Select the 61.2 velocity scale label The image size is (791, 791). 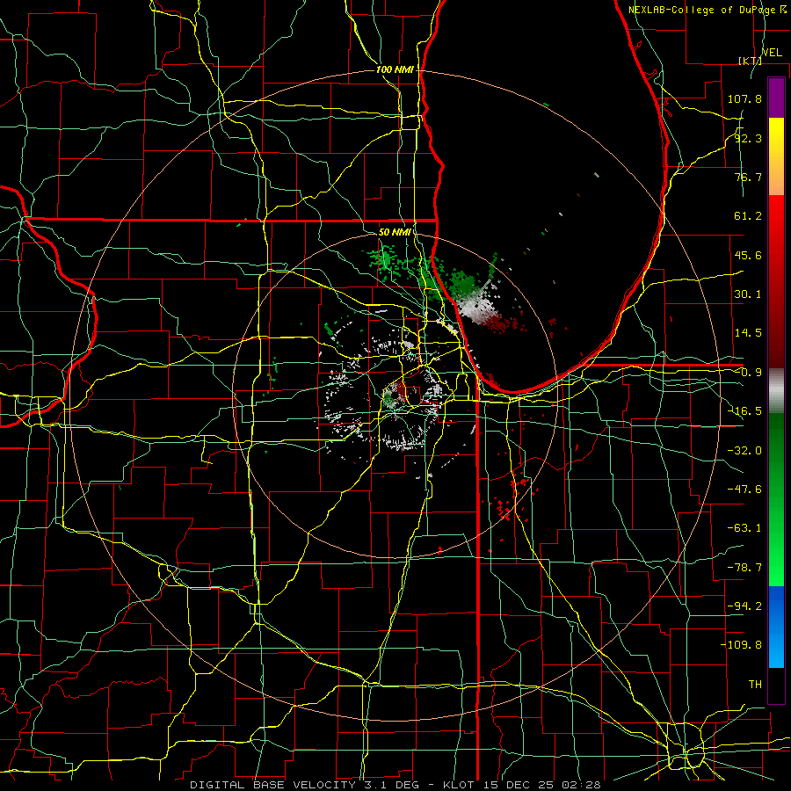(748, 216)
